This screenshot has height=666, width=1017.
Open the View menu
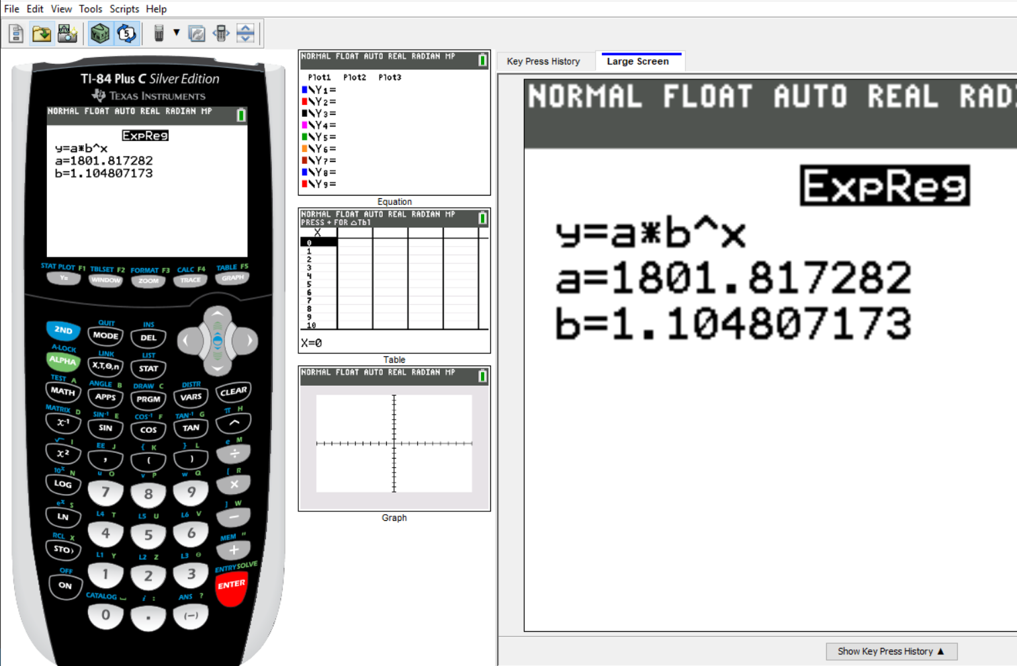pyautogui.click(x=61, y=9)
